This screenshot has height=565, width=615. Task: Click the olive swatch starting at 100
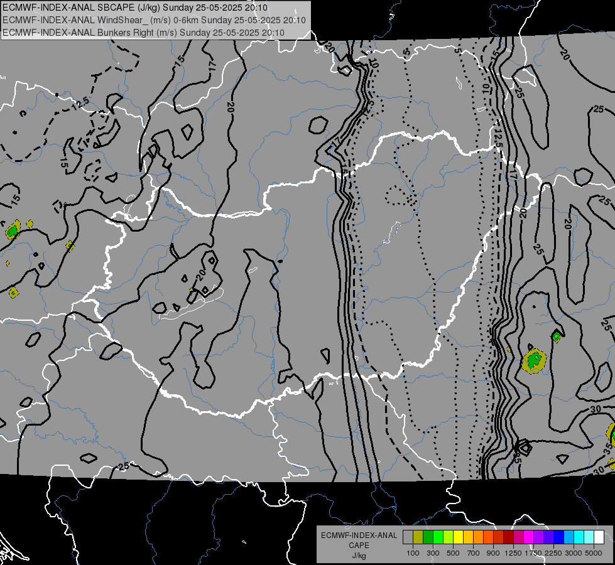point(418,537)
